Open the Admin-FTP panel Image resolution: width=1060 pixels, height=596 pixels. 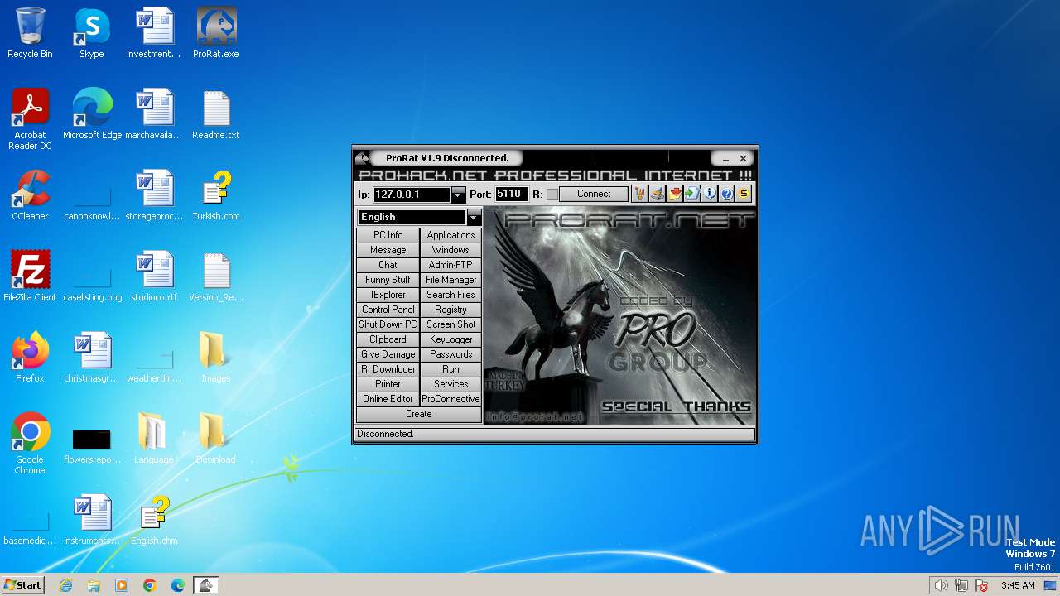(x=450, y=265)
